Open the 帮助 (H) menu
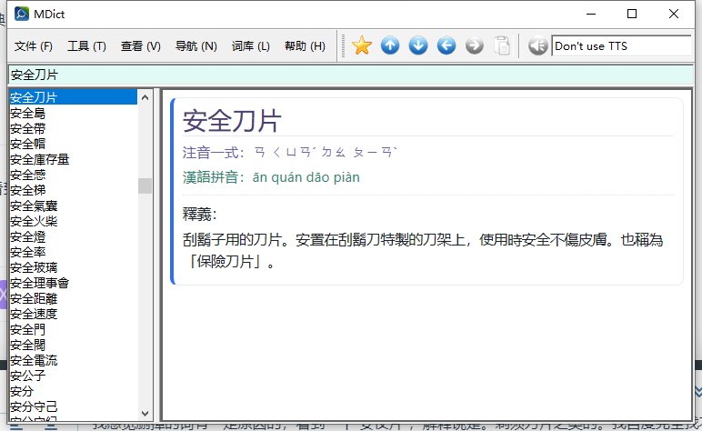 click(x=305, y=46)
